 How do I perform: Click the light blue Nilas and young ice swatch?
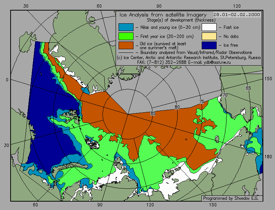point(126,27)
